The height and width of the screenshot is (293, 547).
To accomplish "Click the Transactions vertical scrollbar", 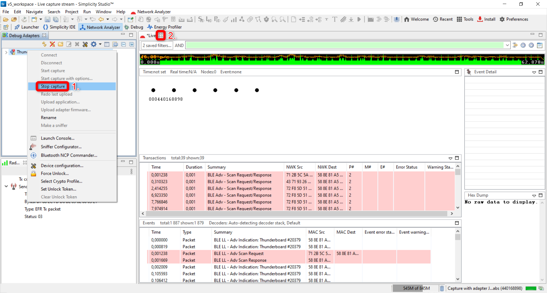I will (458, 187).
